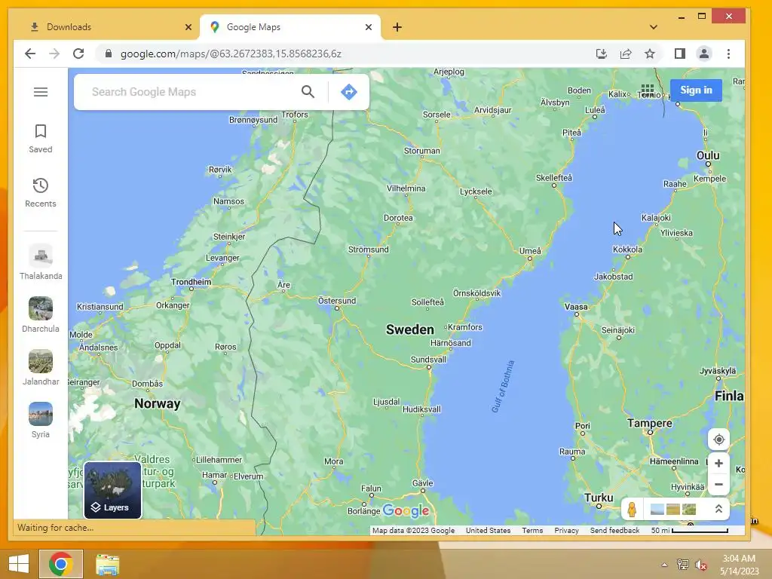Click the Chrome taskbar icon
Image resolution: width=772 pixels, height=579 pixels.
pyautogui.click(x=61, y=564)
